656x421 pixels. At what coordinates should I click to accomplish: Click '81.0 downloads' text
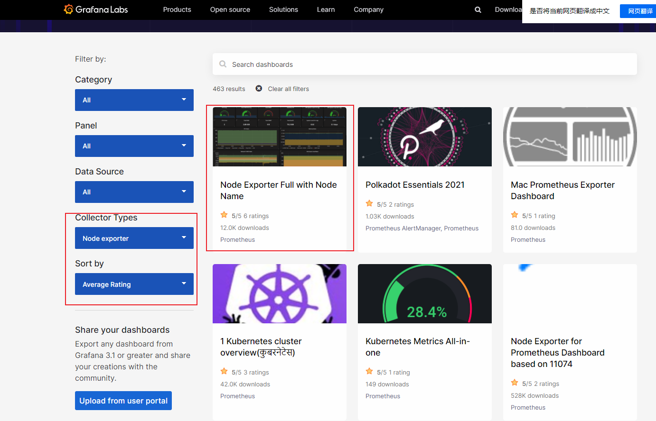[533, 228]
